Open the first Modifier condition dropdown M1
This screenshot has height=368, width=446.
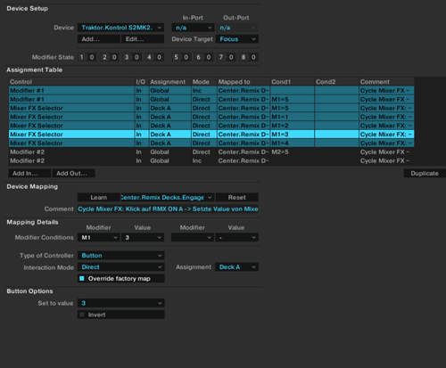99,237
